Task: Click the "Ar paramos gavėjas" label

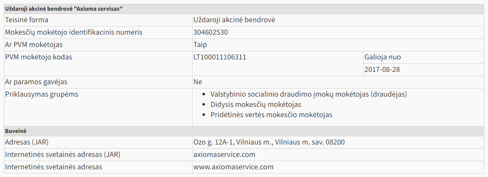Action: point(36,82)
